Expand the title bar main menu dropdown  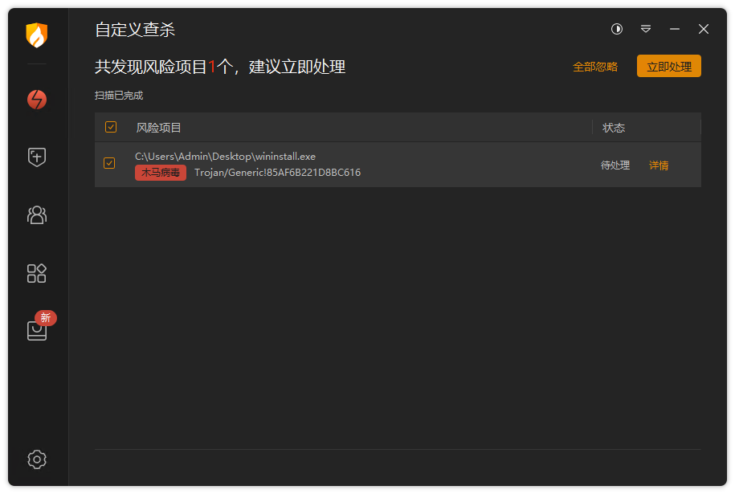click(x=646, y=29)
